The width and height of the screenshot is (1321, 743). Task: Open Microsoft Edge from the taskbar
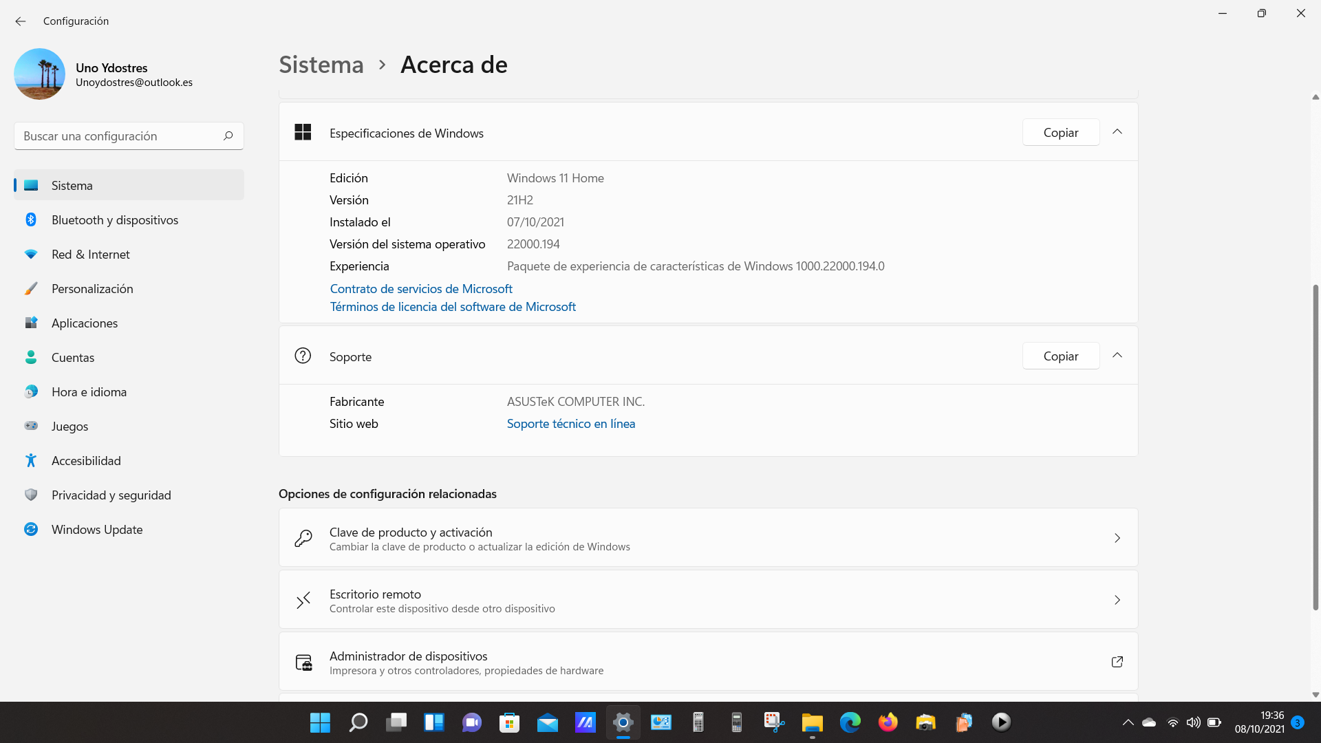pyautogui.click(x=850, y=722)
